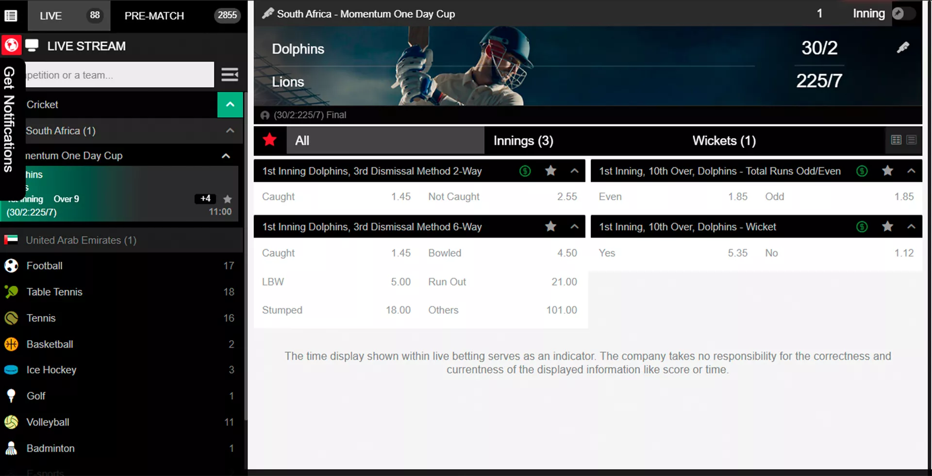Collapse the Cricket section
Image resolution: width=932 pixels, height=476 pixels.
click(230, 105)
